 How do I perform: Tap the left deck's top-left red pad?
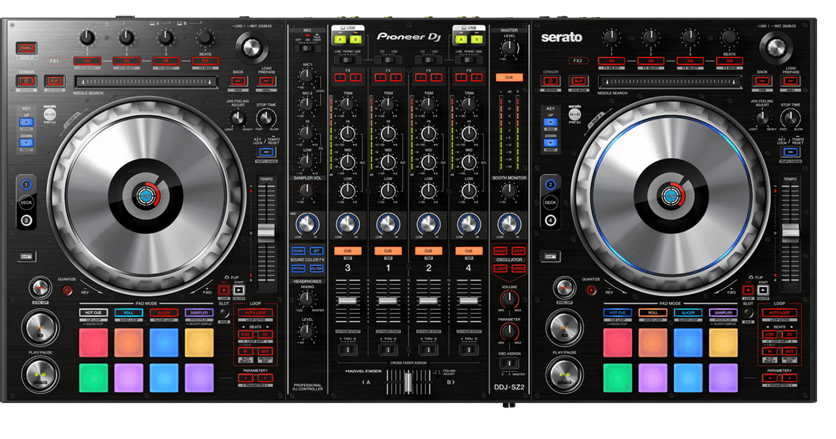pyautogui.click(x=93, y=342)
